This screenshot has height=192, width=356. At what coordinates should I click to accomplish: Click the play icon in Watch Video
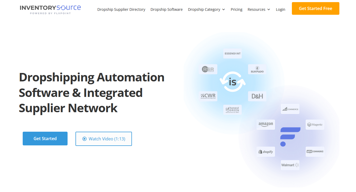(84, 139)
